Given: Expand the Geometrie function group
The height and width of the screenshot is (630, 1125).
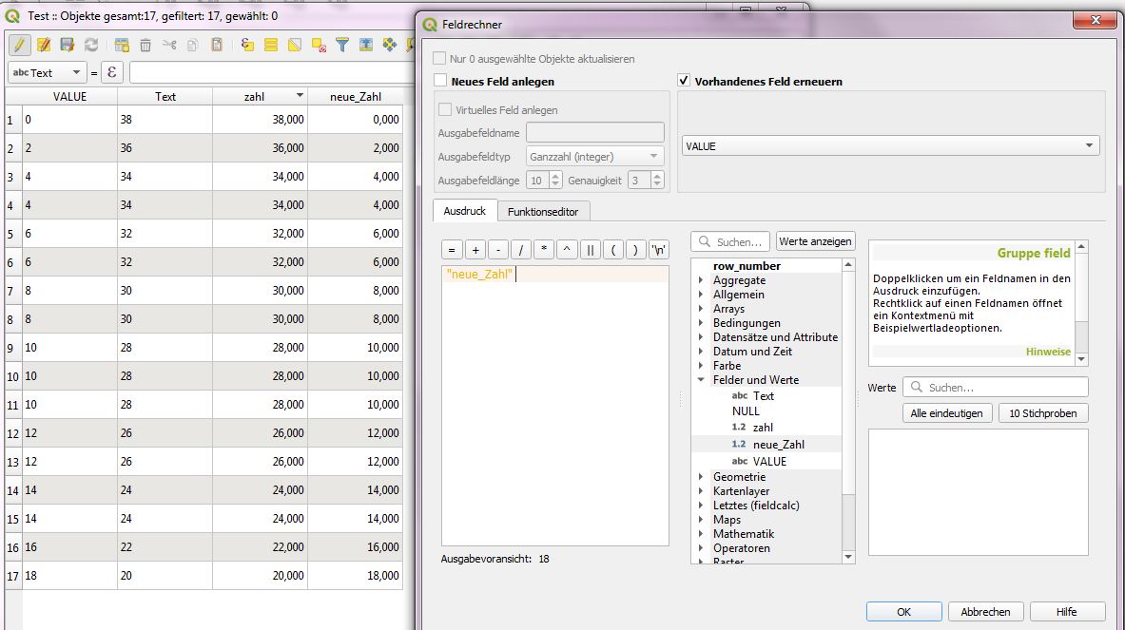Looking at the screenshot, I should pos(702,477).
